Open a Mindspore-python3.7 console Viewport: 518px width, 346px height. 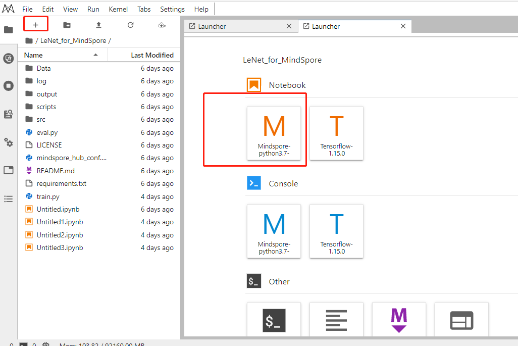coord(274,231)
